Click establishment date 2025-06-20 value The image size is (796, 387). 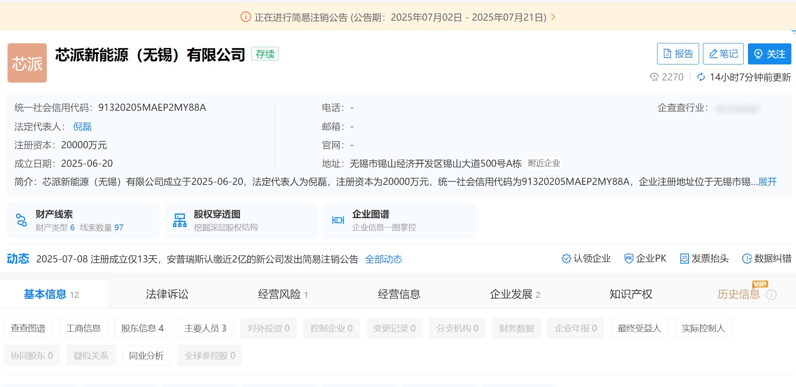pyautogui.click(x=87, y=163)
